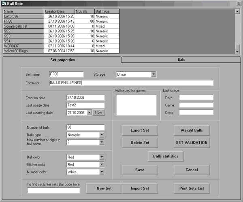Open Balls statistics
This screenshot has height=202, width=243.
click(x=166, y=156)
